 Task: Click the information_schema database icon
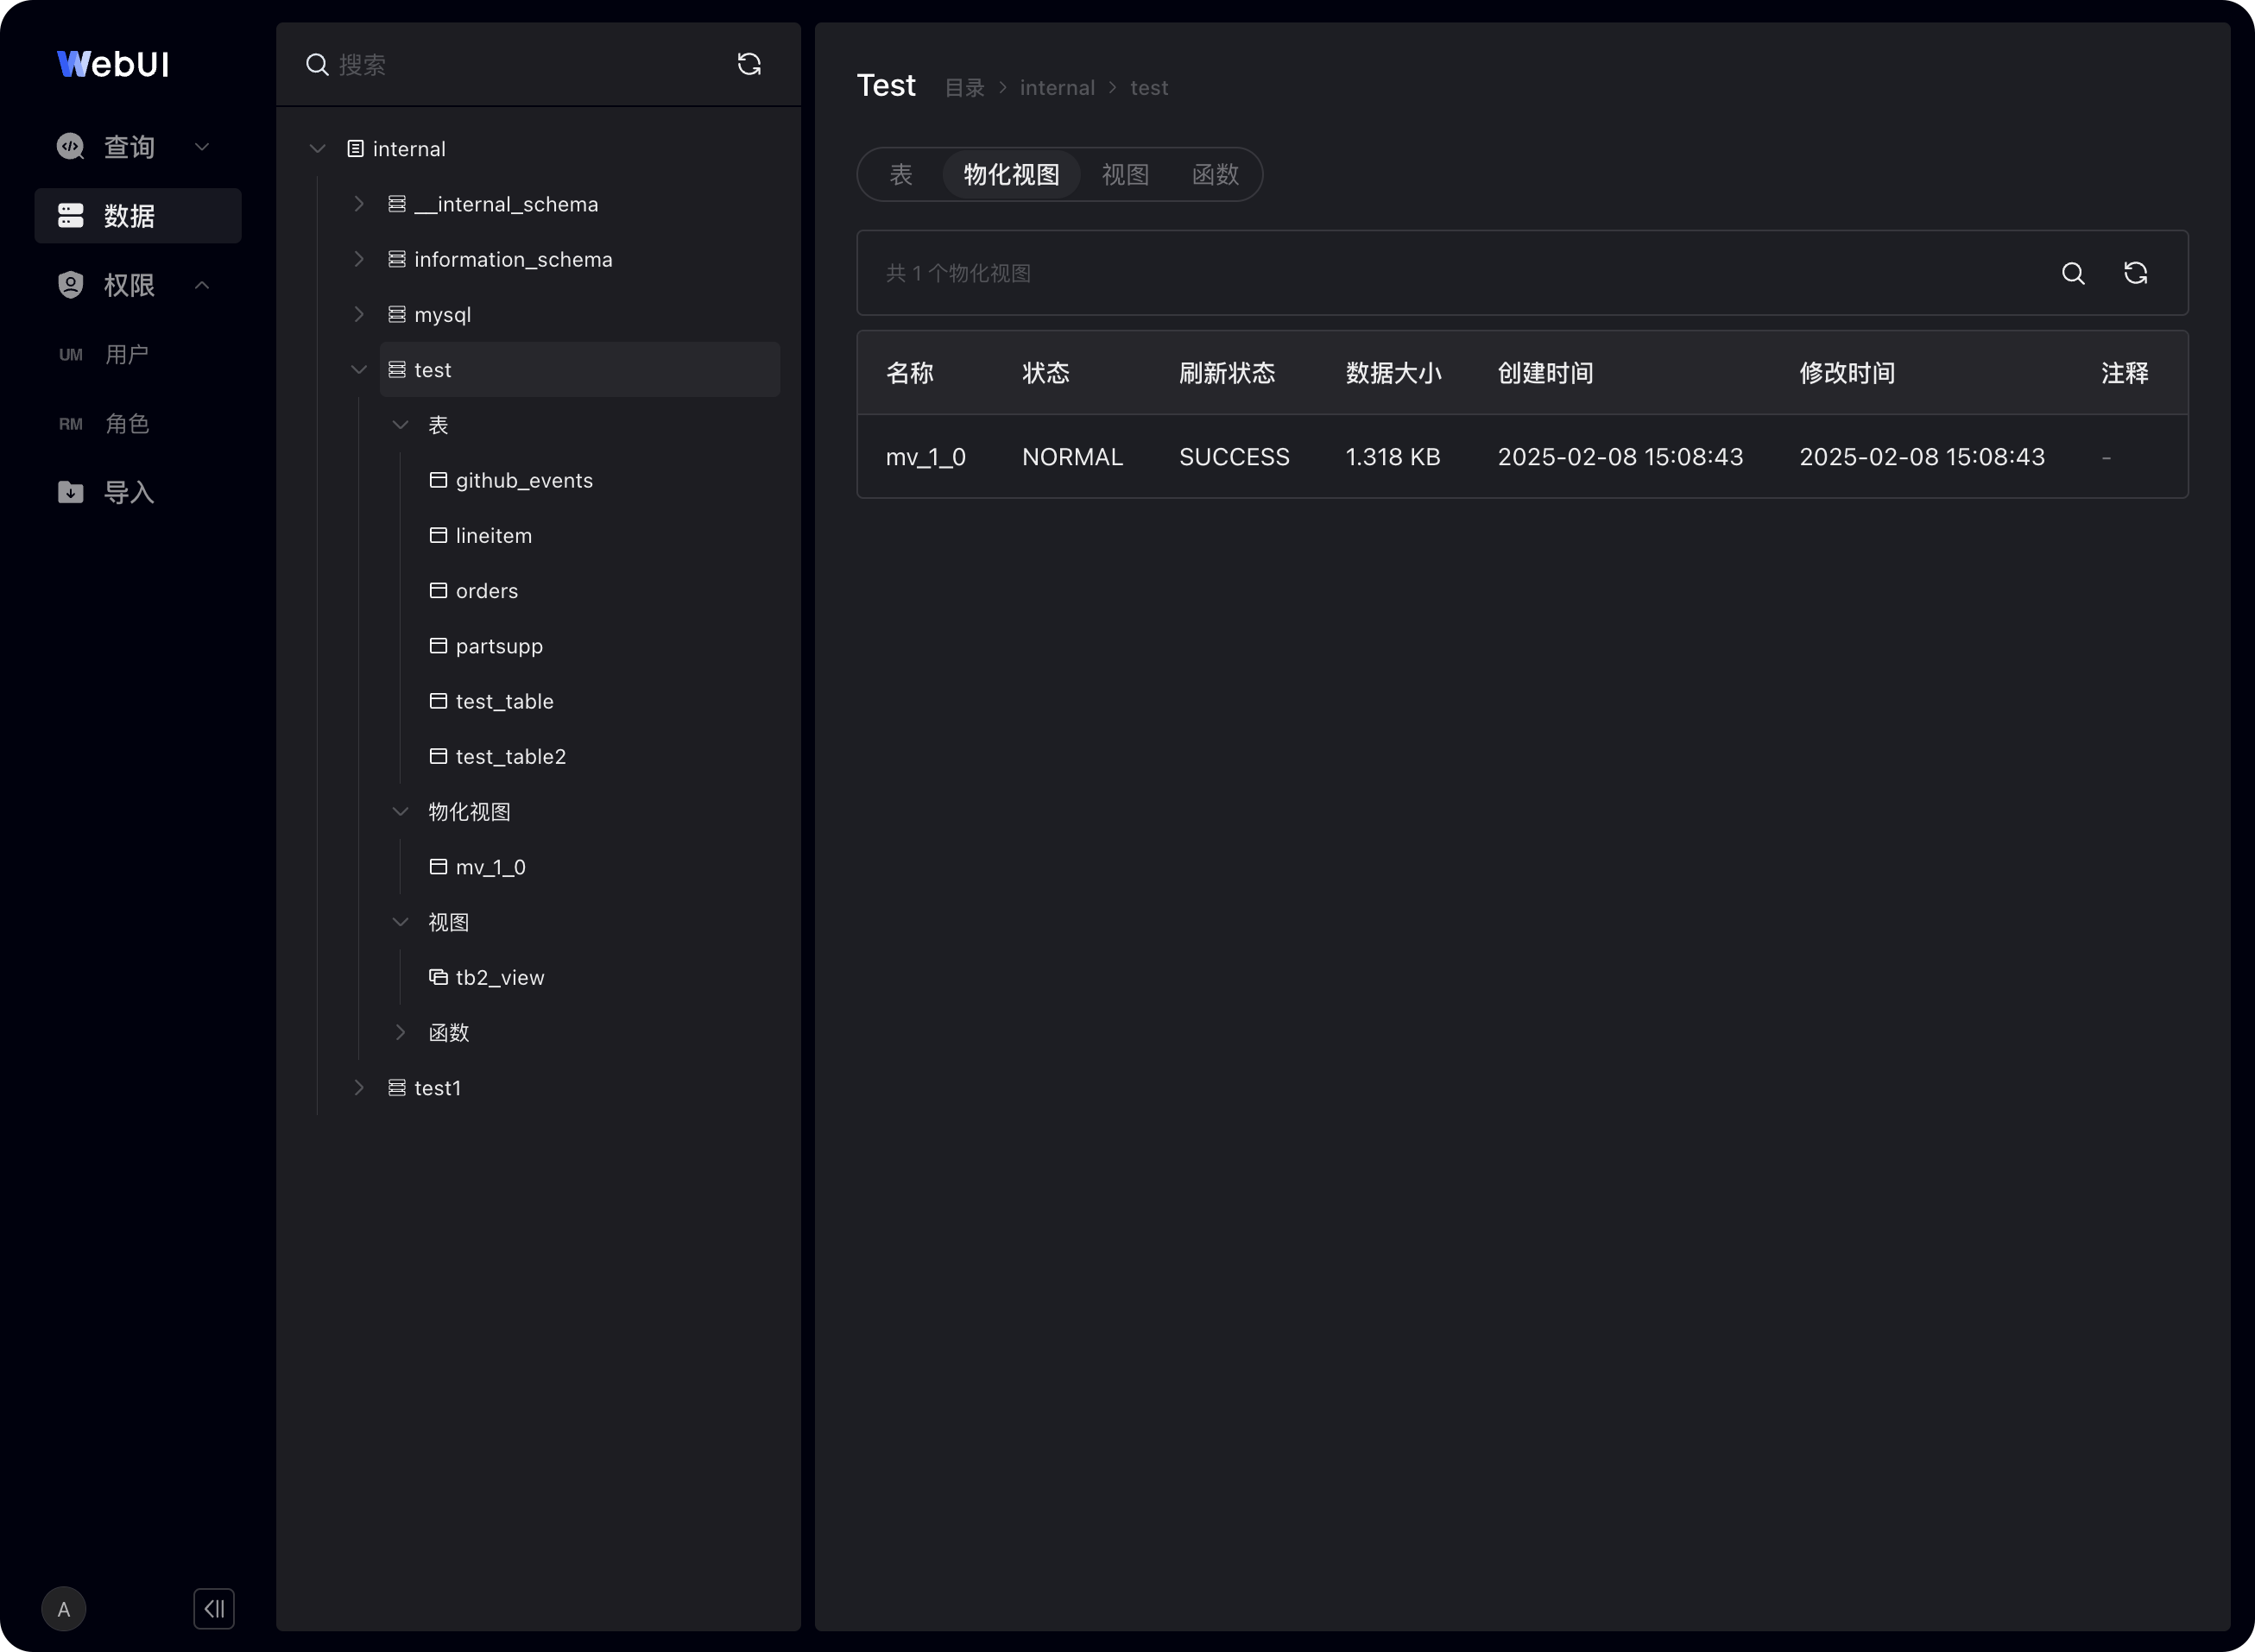click(397, 259)
